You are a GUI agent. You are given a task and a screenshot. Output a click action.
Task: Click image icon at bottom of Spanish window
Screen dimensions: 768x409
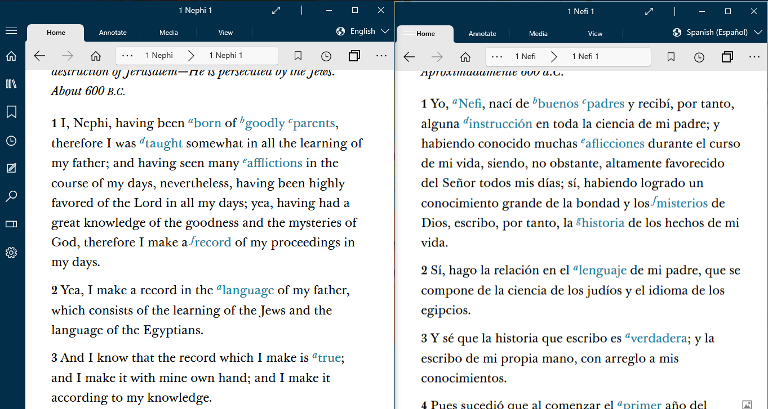coord(747,404)
